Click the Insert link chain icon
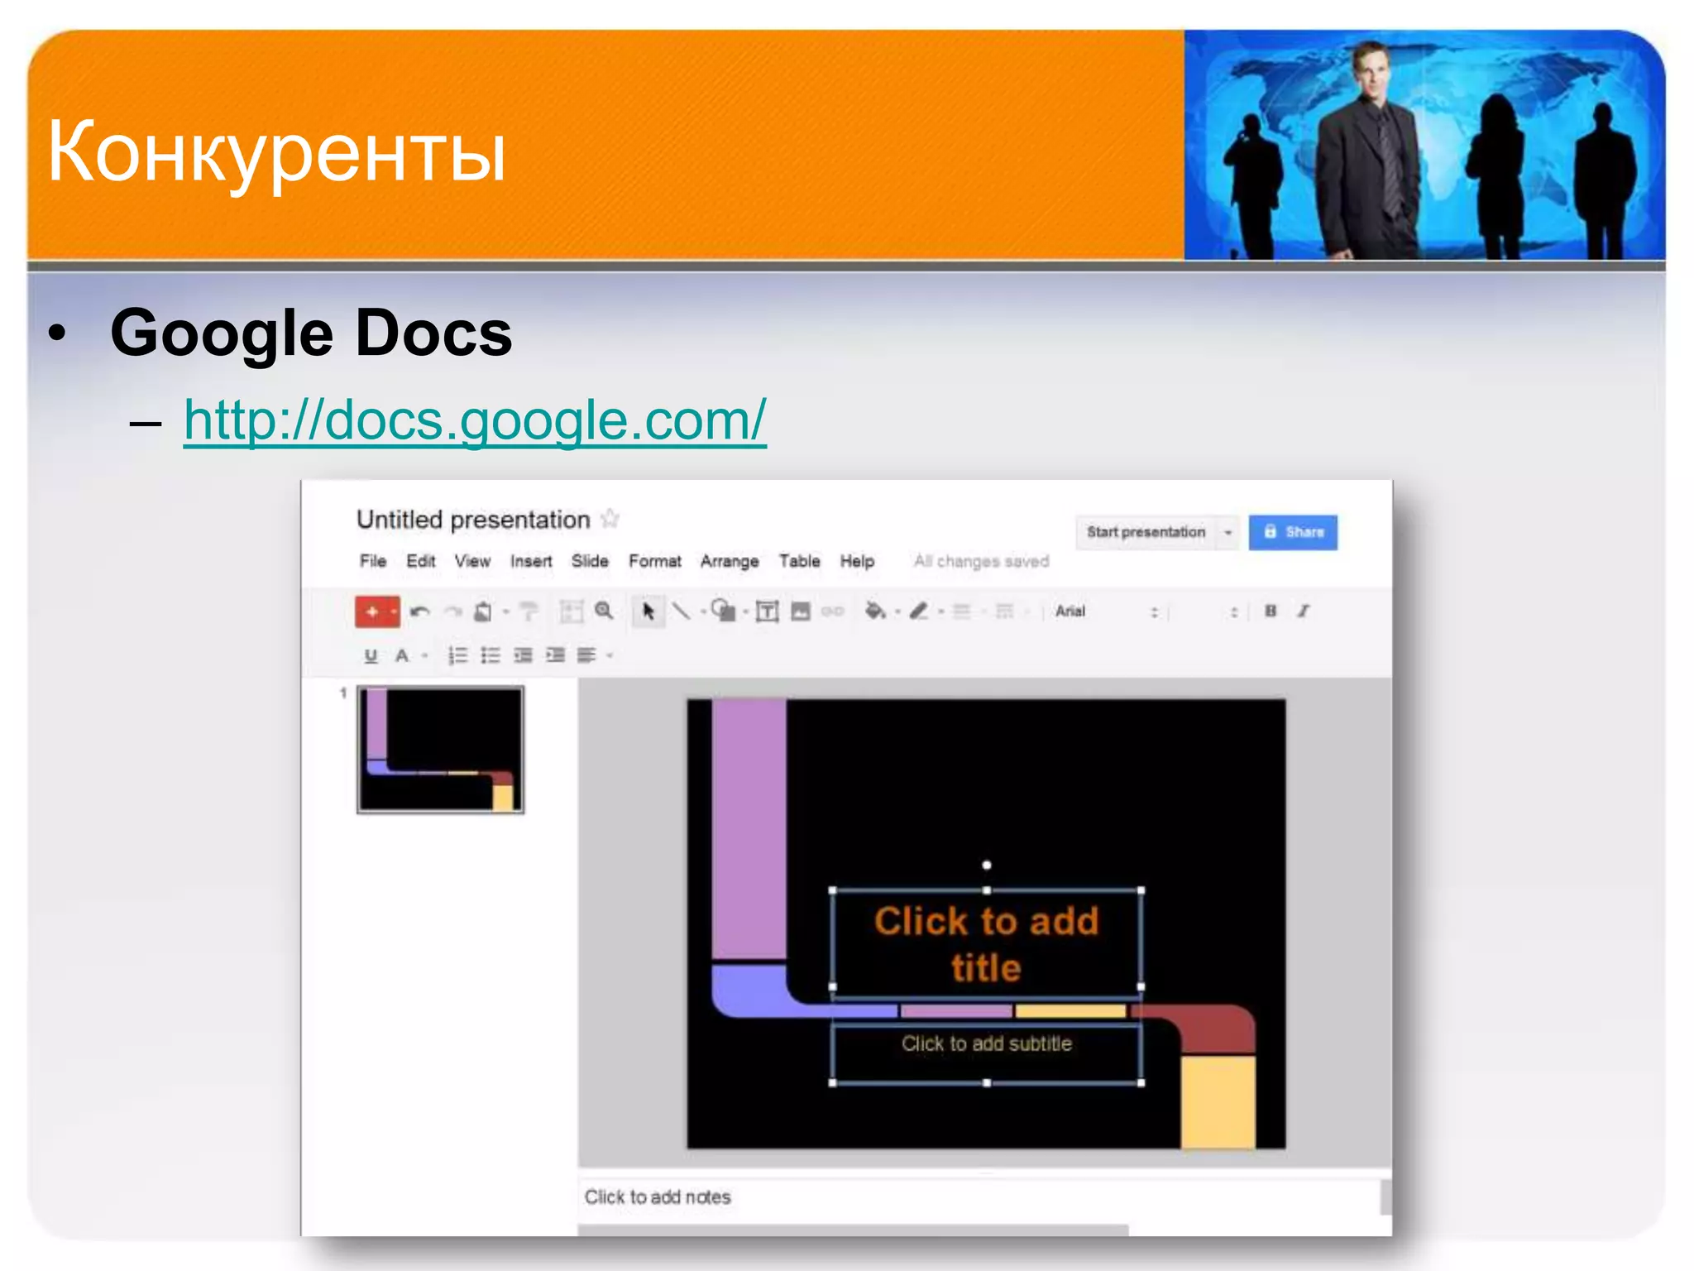 coord(832,612)
